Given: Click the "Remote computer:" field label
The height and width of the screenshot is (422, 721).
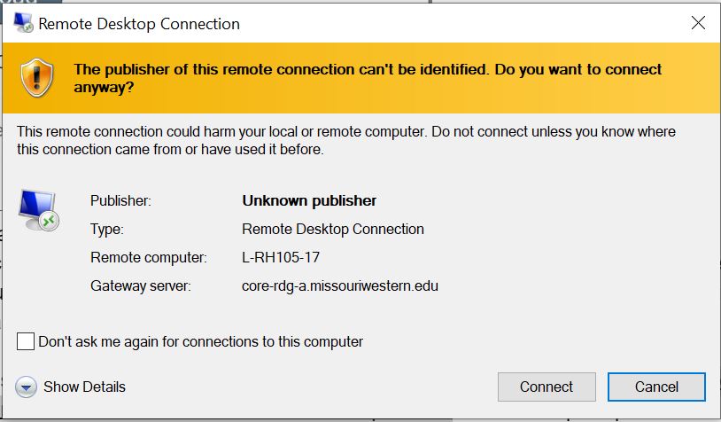Looking at the screenshot, I should (x=148, y=258).
